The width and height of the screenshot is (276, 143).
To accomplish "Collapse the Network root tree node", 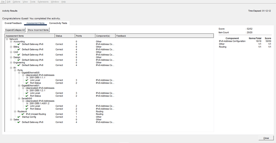I will tap(7, 39).
